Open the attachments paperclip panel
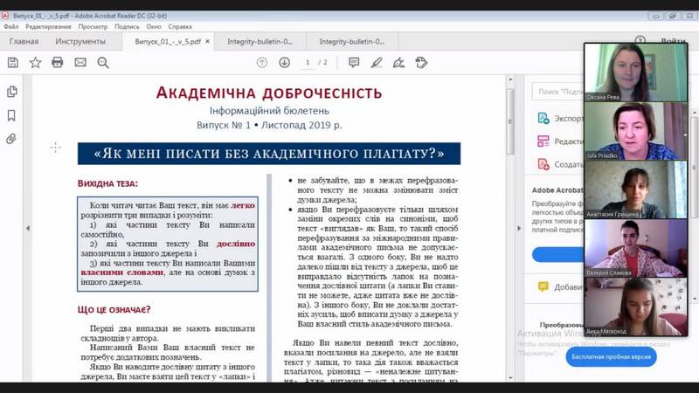The height and width of the screenshot is (393, 699). pyautogui.click(x=12, y=139)
